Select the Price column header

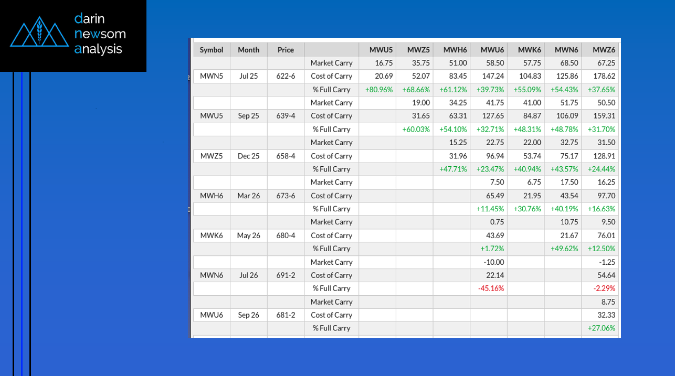click(286, 50)
